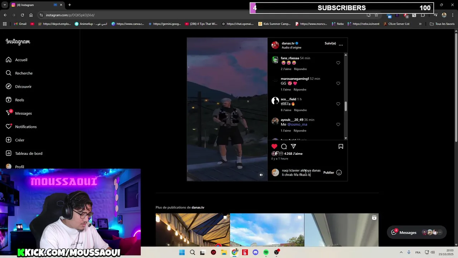Screen dimensions: 458x258
Task: Play or pause the post video
Action: click(x=227, y=109)
